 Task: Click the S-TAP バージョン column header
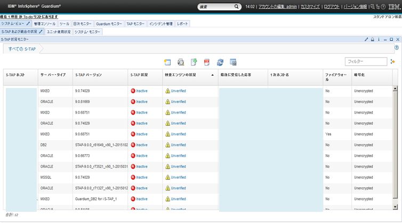89,75
